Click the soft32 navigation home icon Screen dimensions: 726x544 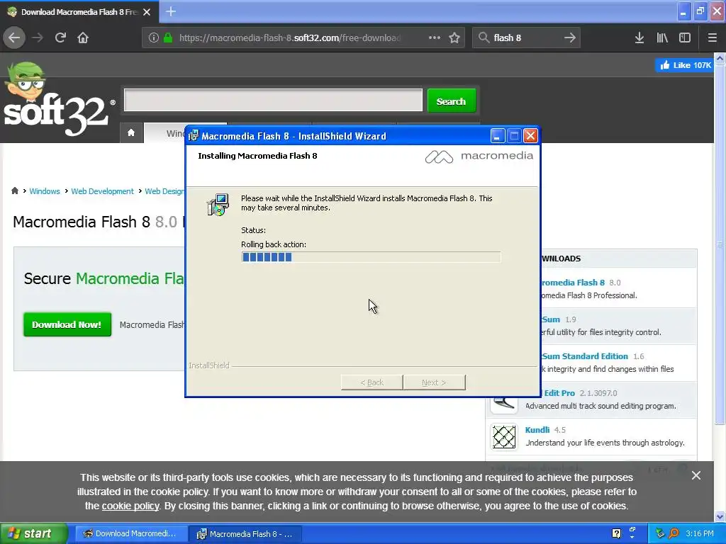pos(131,132)
